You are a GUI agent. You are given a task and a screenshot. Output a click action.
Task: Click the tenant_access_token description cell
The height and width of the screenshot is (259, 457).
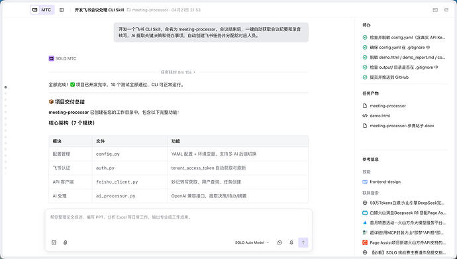238,168
